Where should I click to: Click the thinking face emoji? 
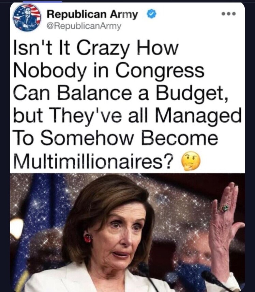point(191,161)
